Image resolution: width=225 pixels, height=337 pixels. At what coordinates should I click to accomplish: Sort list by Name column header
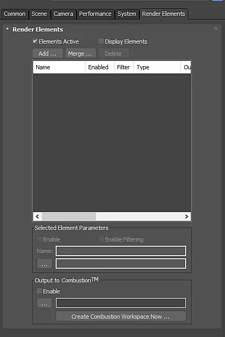[x=59, y=67]
